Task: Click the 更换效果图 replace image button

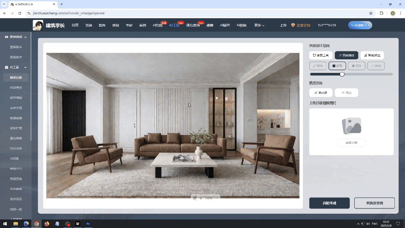Action: pyautogui.click(x=375, y=203)
